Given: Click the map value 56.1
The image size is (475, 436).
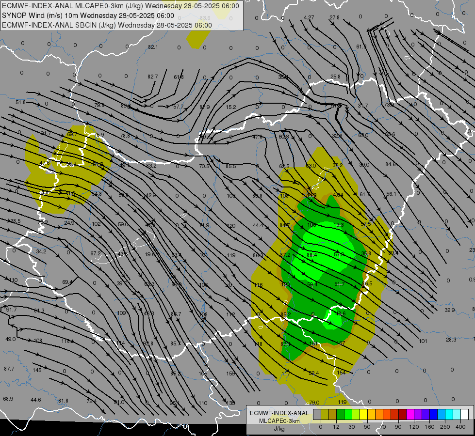Looking at the screenshot, I should pos(391,194).
